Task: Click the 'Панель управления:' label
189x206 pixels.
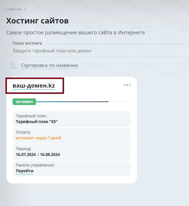Action: click(x=35, y=165)
